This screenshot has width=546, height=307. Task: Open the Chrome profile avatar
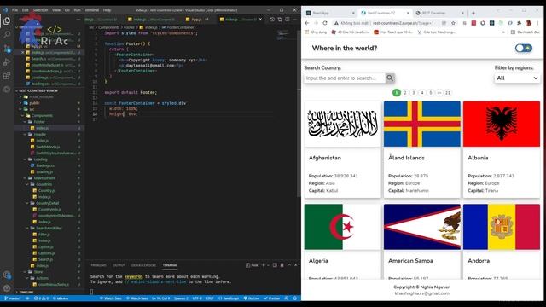pos(529,23)
